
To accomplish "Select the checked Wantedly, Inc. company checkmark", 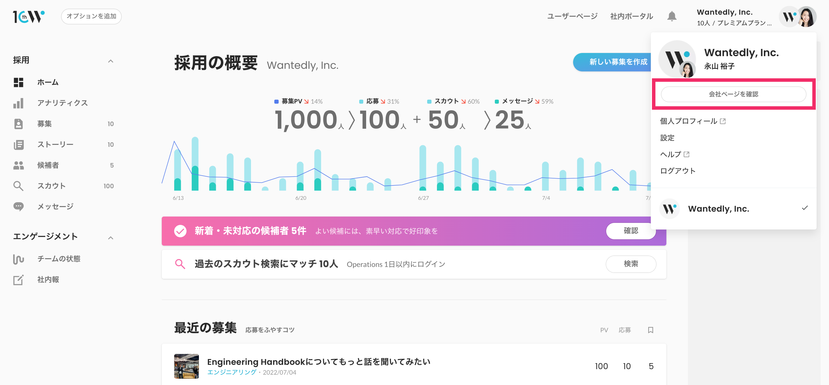I will point(805,208).
